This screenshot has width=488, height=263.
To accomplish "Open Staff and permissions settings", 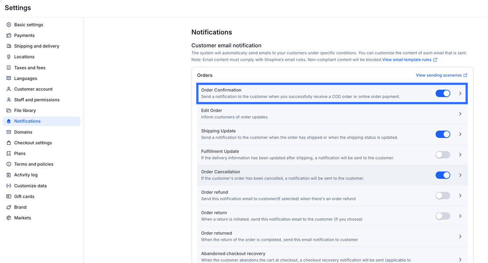I will (37, 100).
